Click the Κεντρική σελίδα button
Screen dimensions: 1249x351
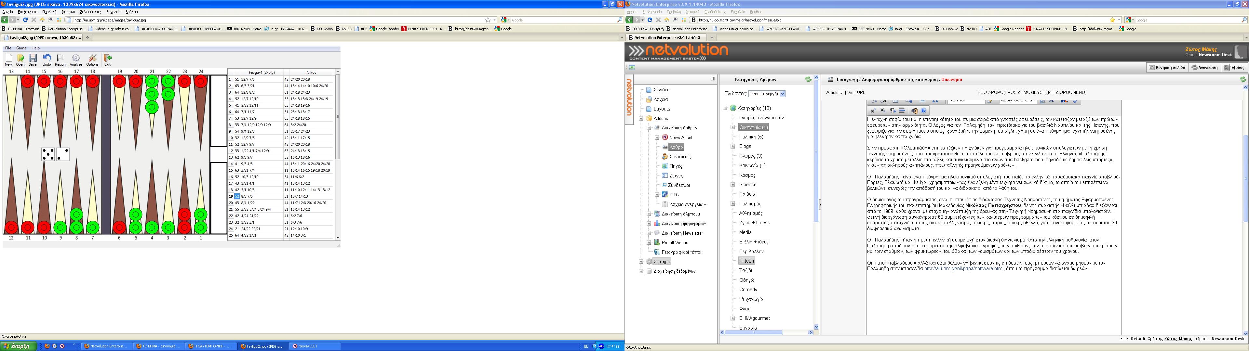coord(1167,67)
